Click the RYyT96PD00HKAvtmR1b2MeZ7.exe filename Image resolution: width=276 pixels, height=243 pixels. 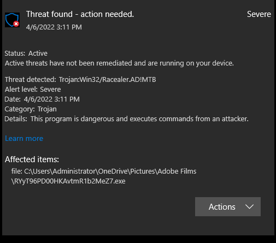(68, 181)
